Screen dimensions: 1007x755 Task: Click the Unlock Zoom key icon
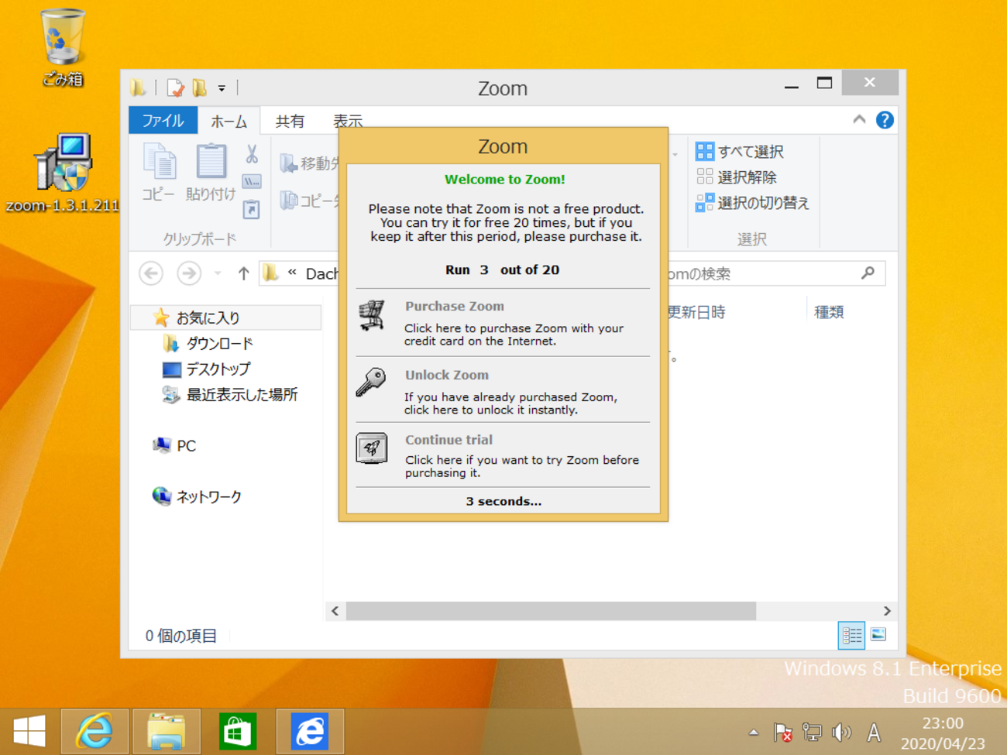pyautogui.click(x=372, y=383)
